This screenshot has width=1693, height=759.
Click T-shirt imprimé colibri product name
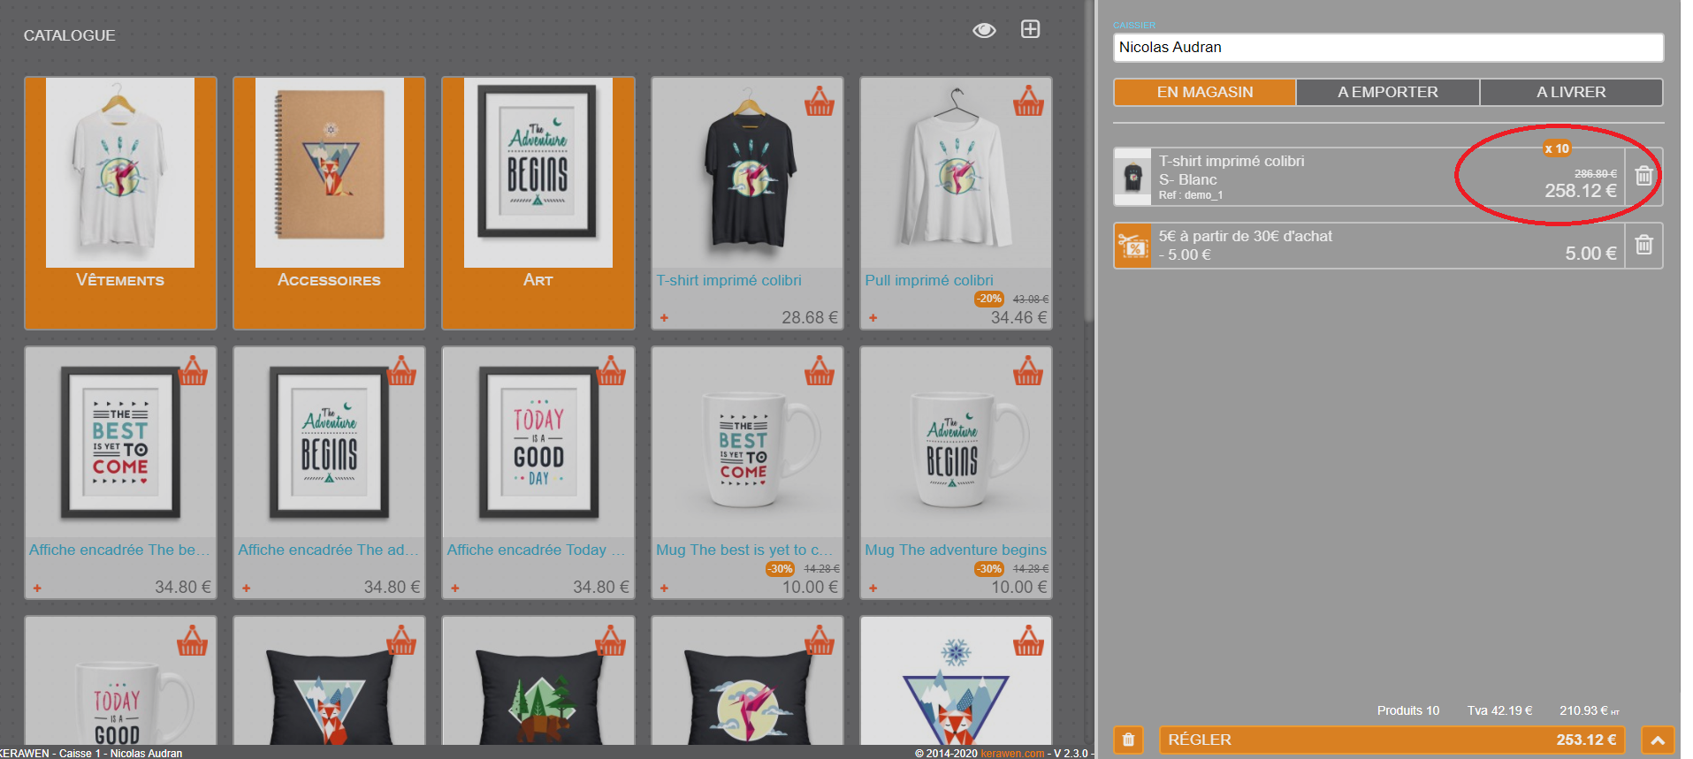click(x=728, y=280)
